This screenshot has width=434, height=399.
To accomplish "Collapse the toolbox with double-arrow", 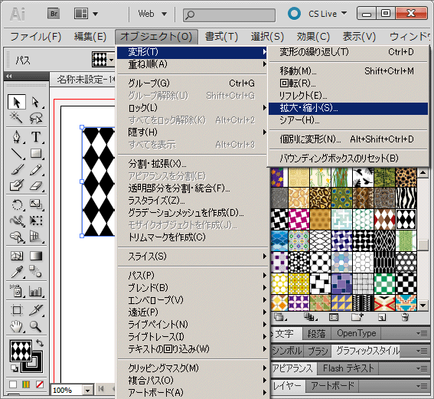I will [x=9, y=76].
